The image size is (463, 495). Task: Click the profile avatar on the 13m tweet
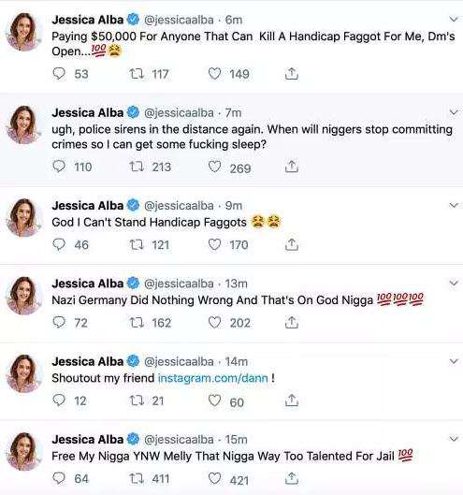click(24, 296)
